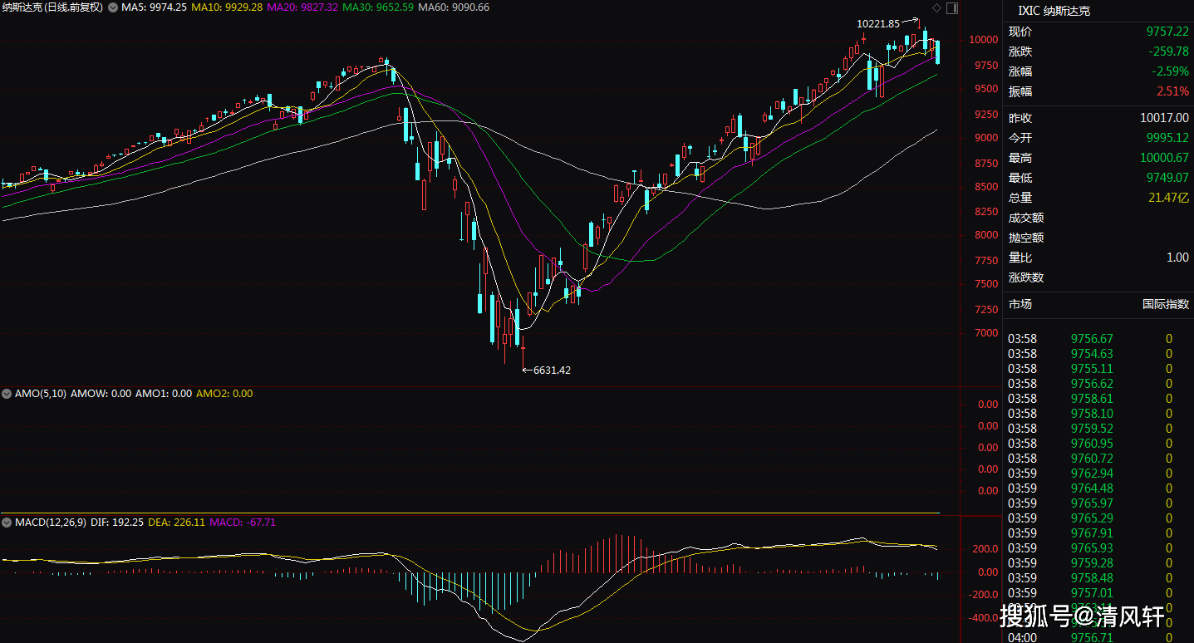Open the dropdown beside 纳斯达克(日线,前复权) title
Viewport: 1194px width, 643px height.
pyautogui.click(x=112, y=7)
